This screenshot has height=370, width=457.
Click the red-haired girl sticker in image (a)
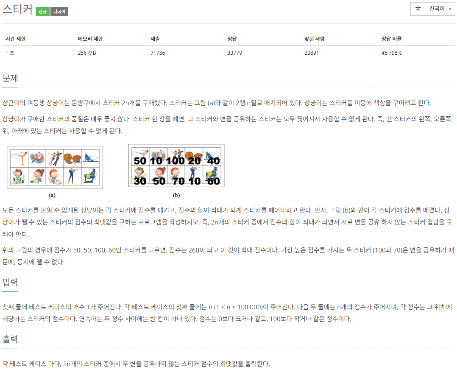point(37,176)
